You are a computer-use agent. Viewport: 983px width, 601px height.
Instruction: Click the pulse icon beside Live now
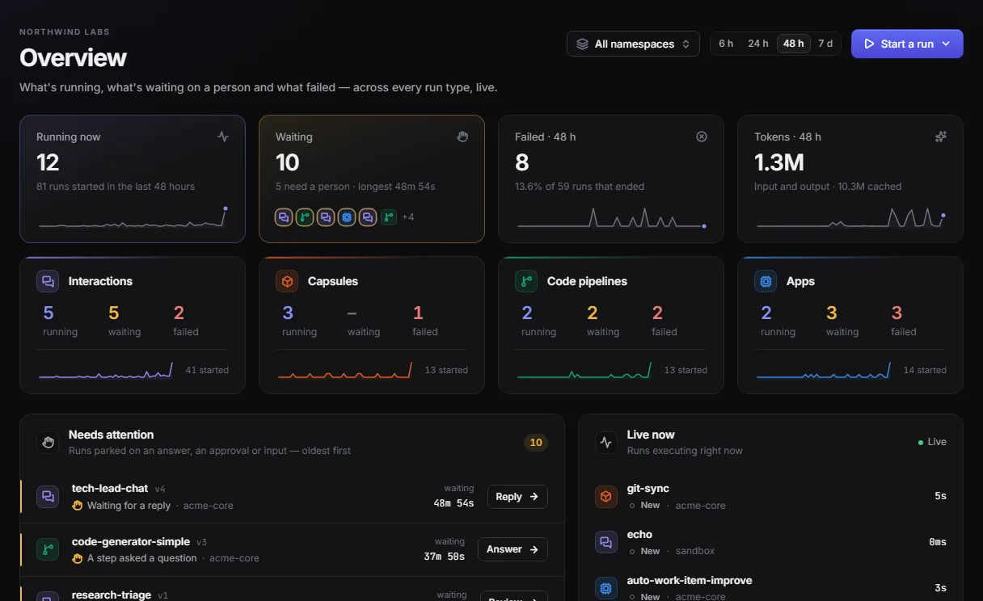pos(606,442)
